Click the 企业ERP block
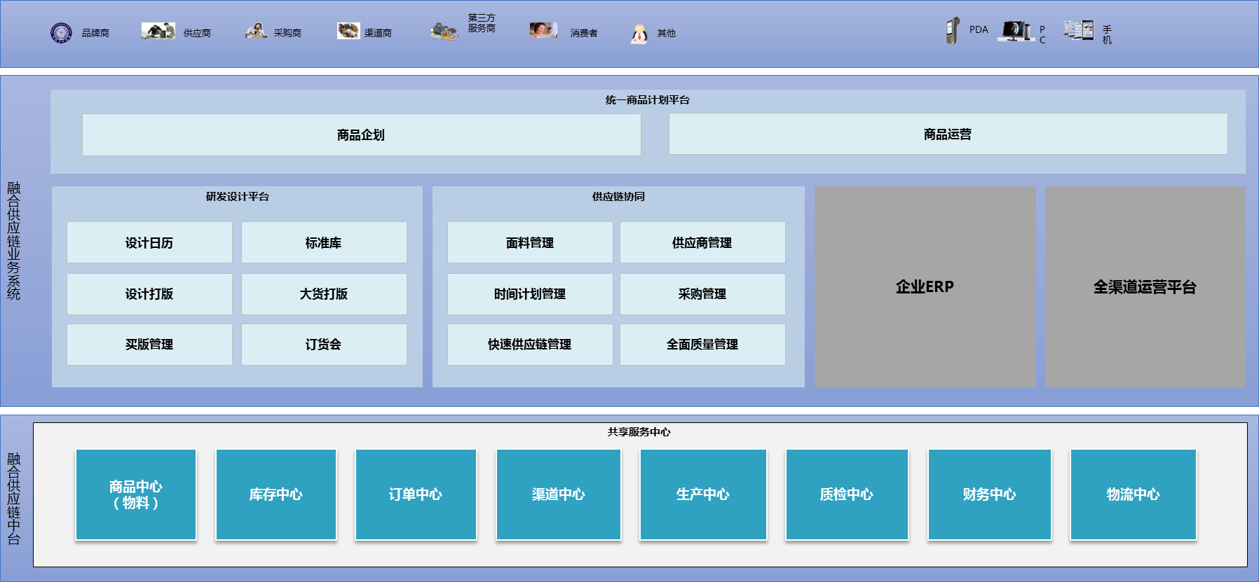The height and width of the screenshot is (582, 1259). (x=925, y=286)
